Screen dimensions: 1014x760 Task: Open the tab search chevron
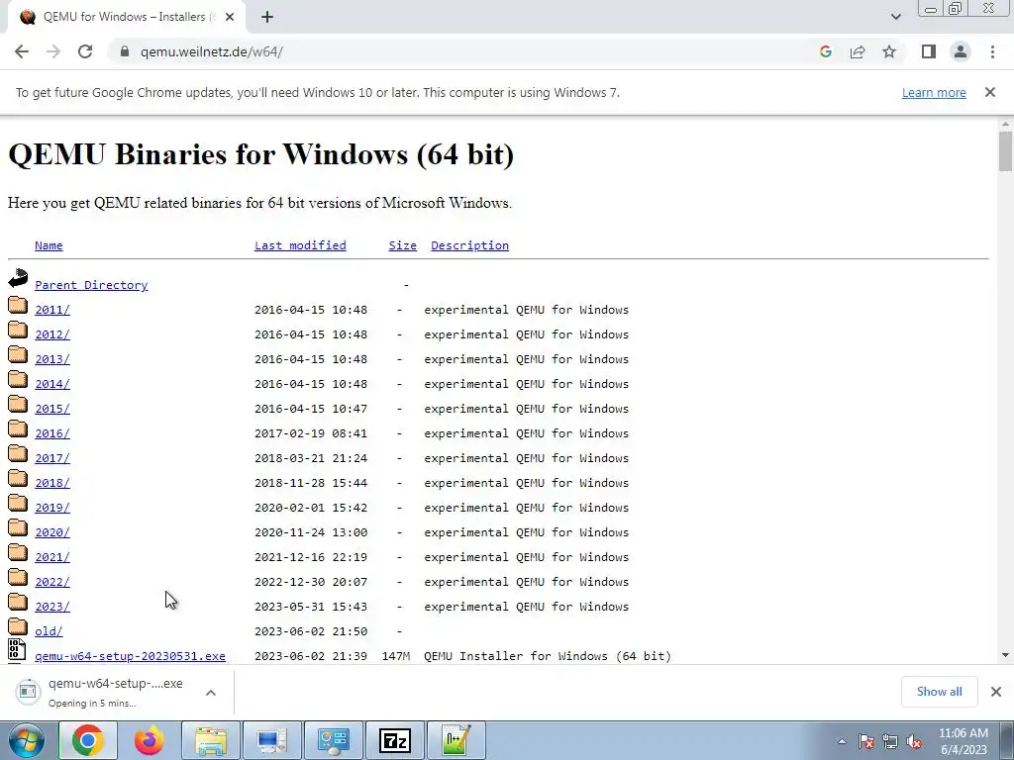click(895, 17)
